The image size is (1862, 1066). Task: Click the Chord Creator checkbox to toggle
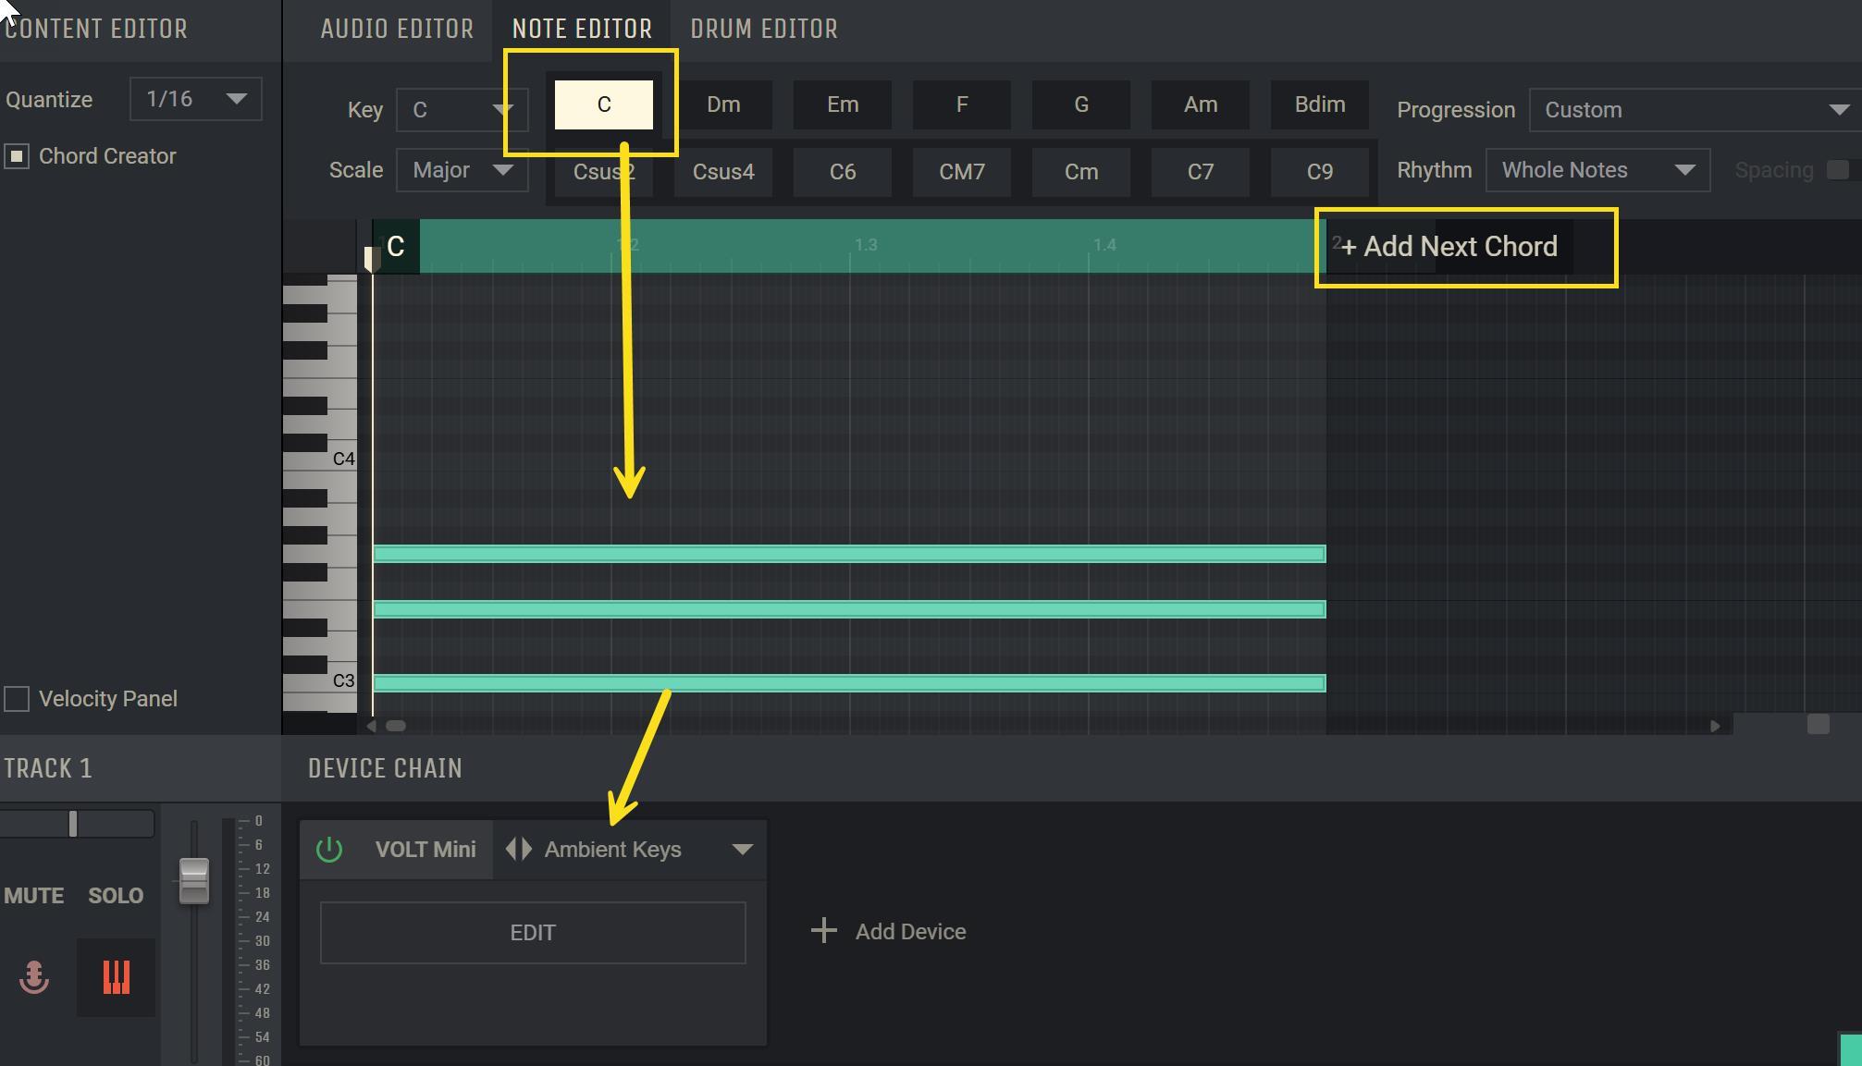click(x=18, y=154)
